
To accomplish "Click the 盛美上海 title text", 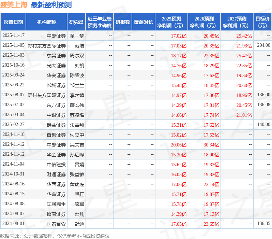I will [14, 5].
